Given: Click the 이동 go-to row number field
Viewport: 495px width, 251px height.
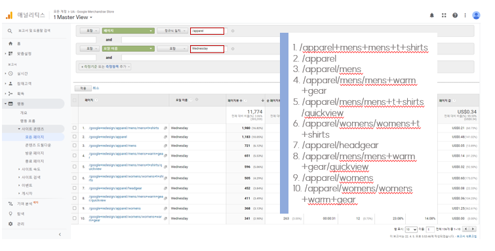Looking at the screenshot, I should tap(430, 229).
